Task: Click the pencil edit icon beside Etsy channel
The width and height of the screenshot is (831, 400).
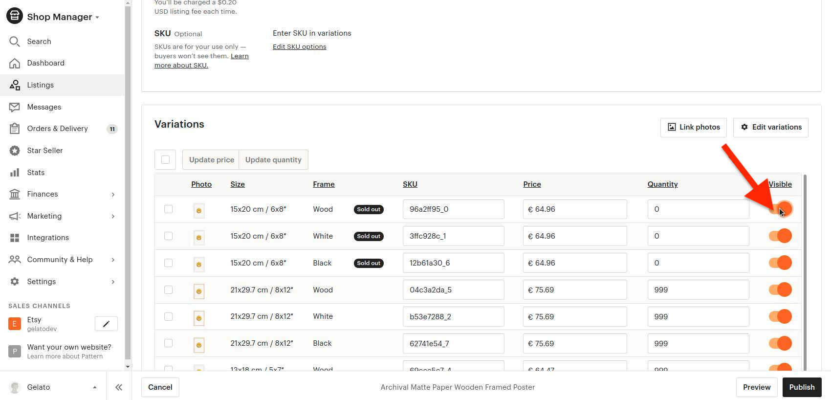Action: (x=106, y=324)
